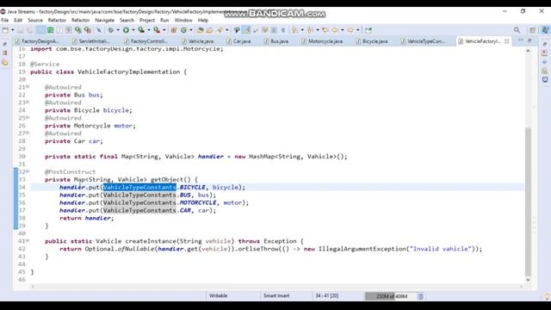Switch to the FactoryDesignA... editor tab
This screenshot has width=551, height=310.
click(38, 41)
